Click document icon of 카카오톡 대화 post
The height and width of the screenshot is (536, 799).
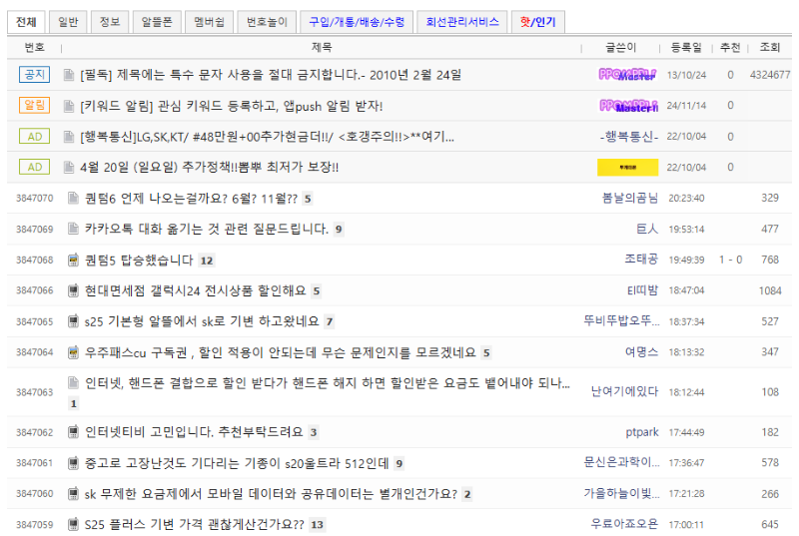[73, 229]
